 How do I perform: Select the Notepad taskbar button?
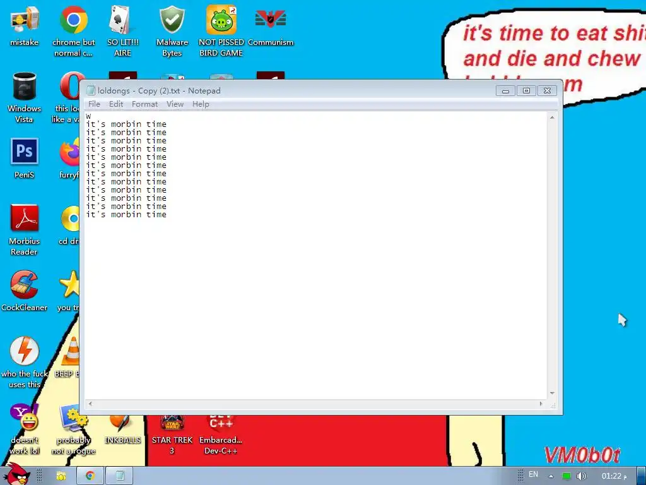[x=119, y=476]
